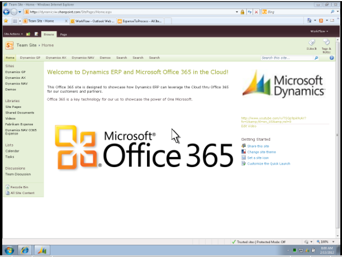Select Dynamics AX in top navigation bar
This screenshot has height=257, width=342.
(x=56, y=58)
